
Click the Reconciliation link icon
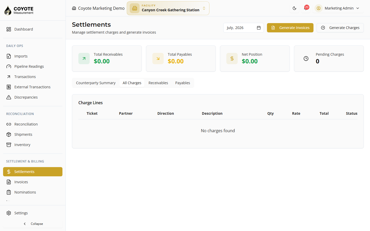pos(9,124)
